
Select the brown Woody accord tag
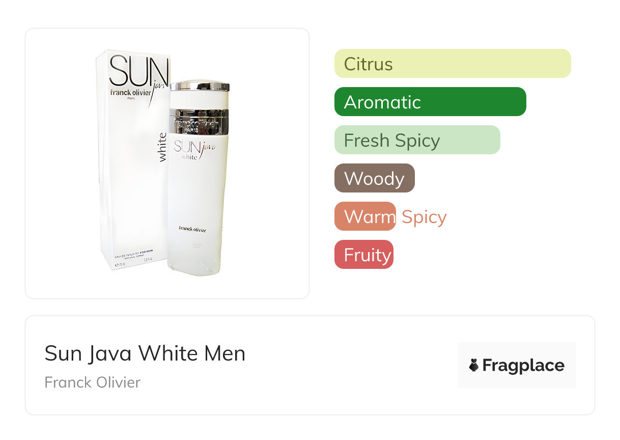(x=375, y=178)
